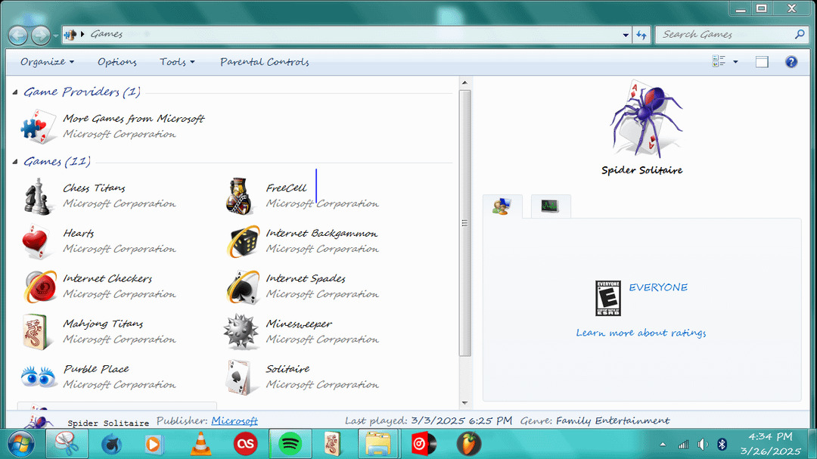Expand the change view options arrow
This screenshot has width=817, height=459.
pyautogui.click(x=735, y=62)
